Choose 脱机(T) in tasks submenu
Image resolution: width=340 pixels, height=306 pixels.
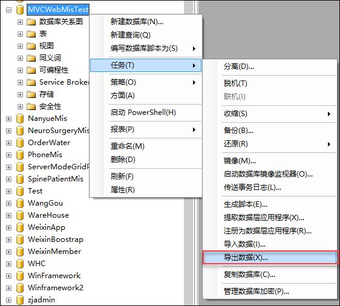click(270, 83)
